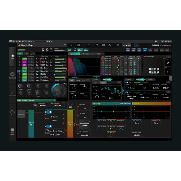Switch to the FM Color tab

click(86, 54)
